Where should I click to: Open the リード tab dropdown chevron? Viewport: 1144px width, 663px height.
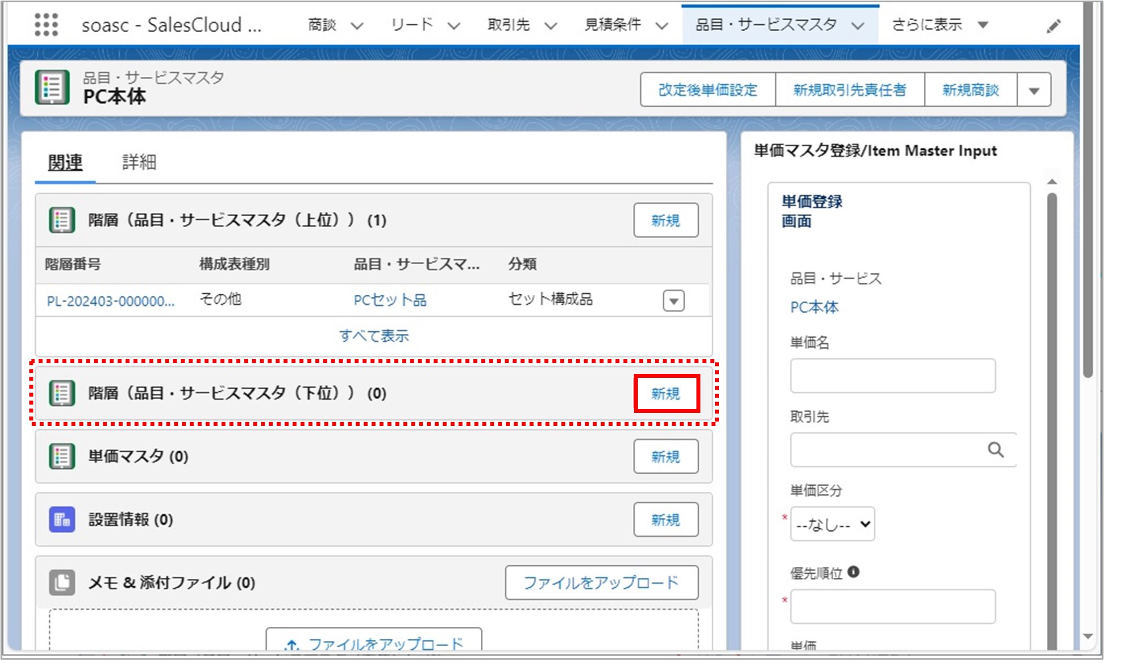[x=454, y=25]
